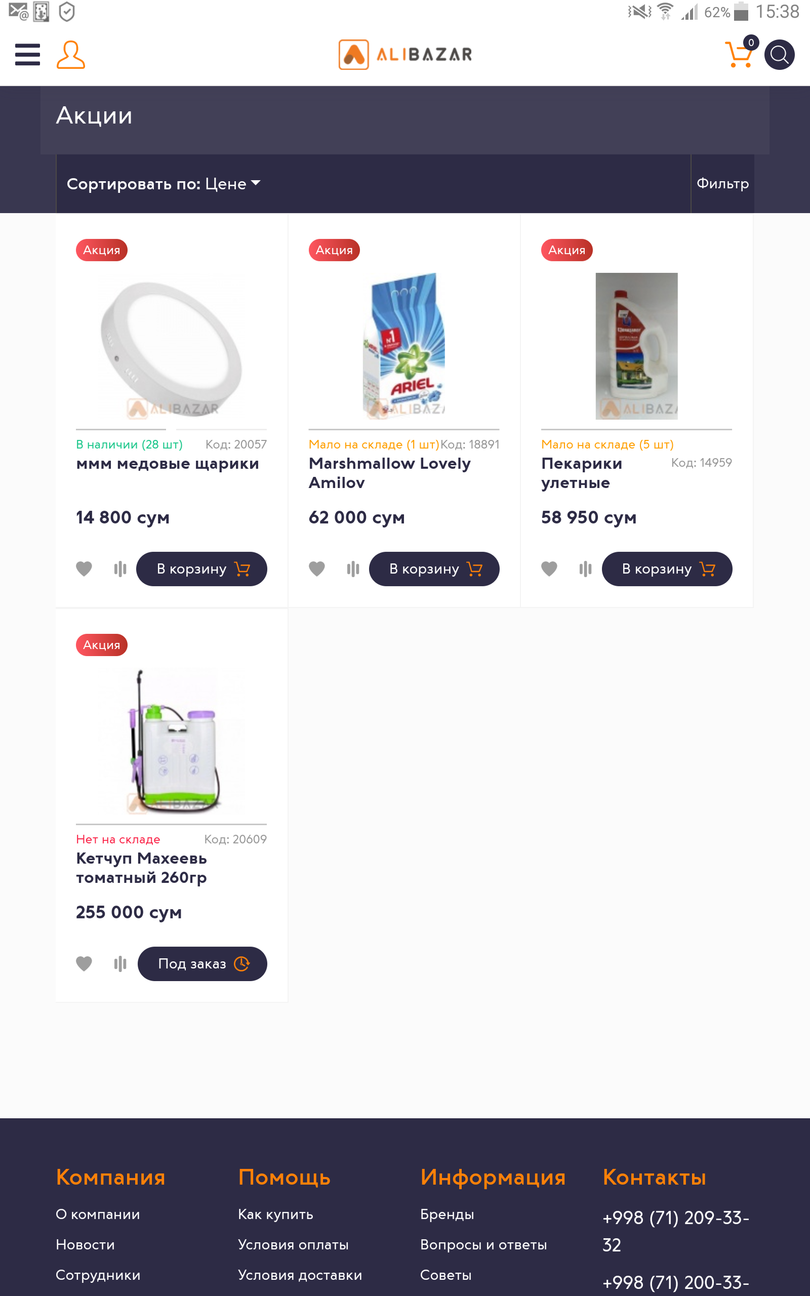
Task: Click compare icon for ммм медовые щарики
Action: [x=120, y=569]
